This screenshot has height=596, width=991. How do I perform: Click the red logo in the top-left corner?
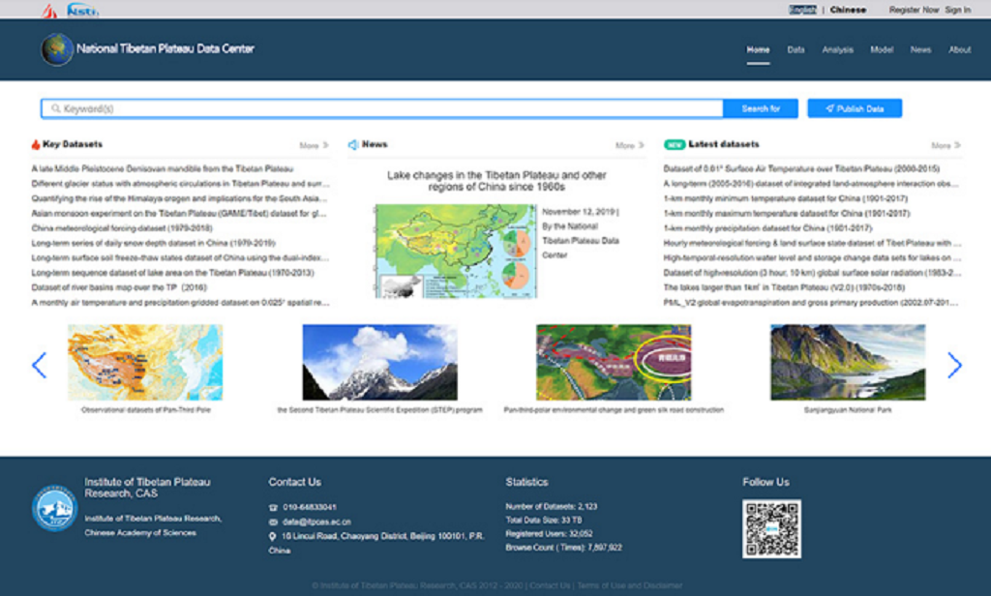pyautogui.click(x=49, y=11)
